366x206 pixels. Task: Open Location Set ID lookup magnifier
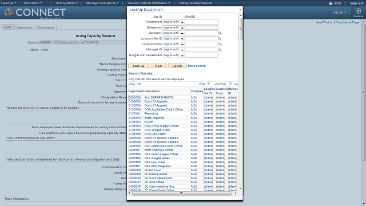220,39
